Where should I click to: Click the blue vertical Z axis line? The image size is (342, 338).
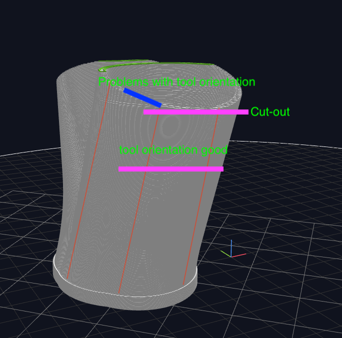pos(231,248)
